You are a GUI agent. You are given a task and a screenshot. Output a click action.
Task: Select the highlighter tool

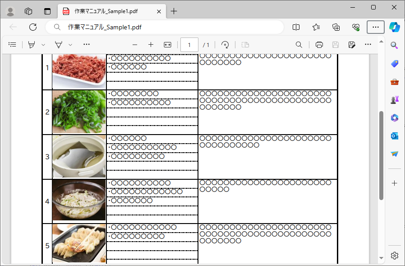32,45
